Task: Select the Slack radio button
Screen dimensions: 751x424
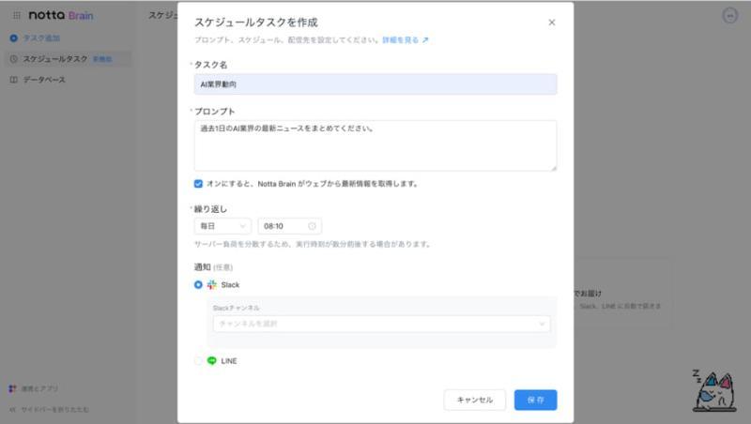Action: click(198, 285)
